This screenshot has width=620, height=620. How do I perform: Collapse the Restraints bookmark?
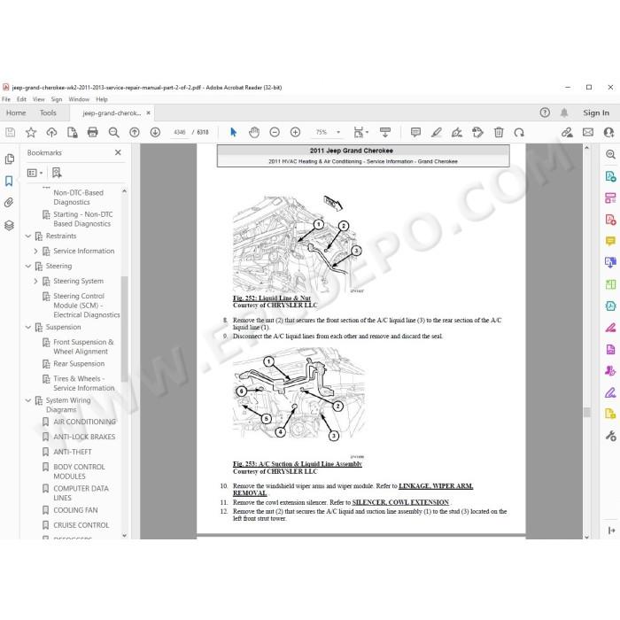28,236
